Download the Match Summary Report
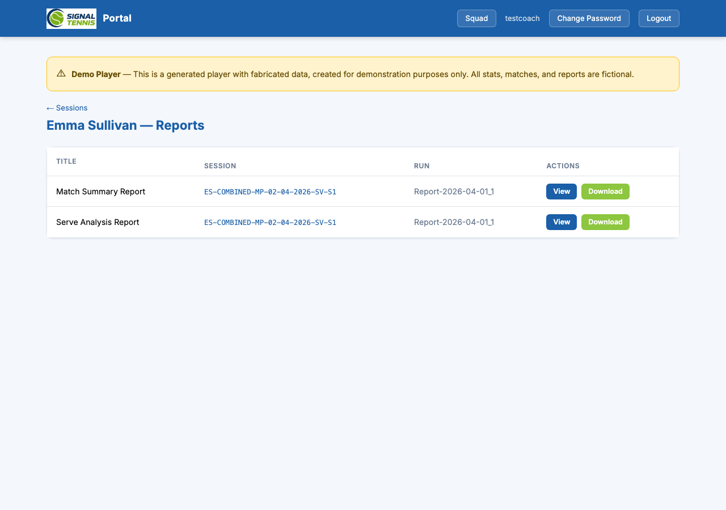This screenshot has height=510, width=726. pos(605,192)
